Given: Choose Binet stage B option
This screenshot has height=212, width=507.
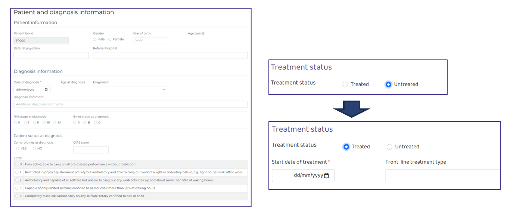Looking at the screenshot, I should point(85,123).
